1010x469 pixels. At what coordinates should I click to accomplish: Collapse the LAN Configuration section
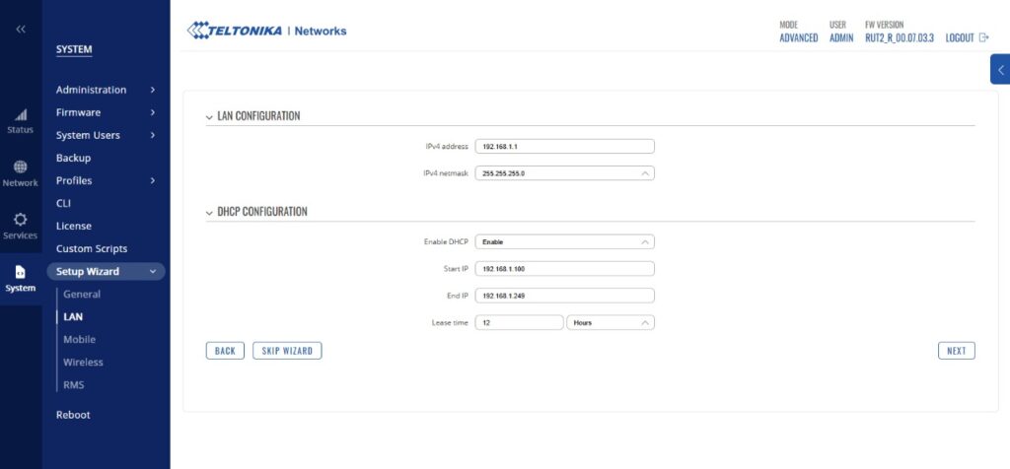(x=209, y=117)
